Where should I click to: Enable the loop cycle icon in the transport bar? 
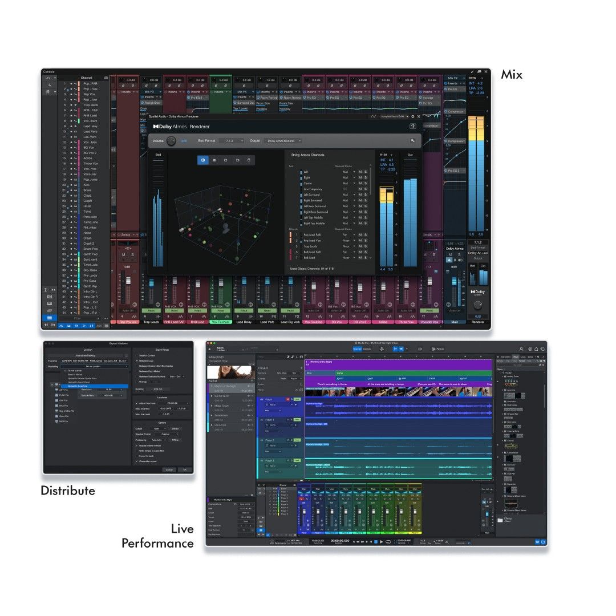point(402,349)
